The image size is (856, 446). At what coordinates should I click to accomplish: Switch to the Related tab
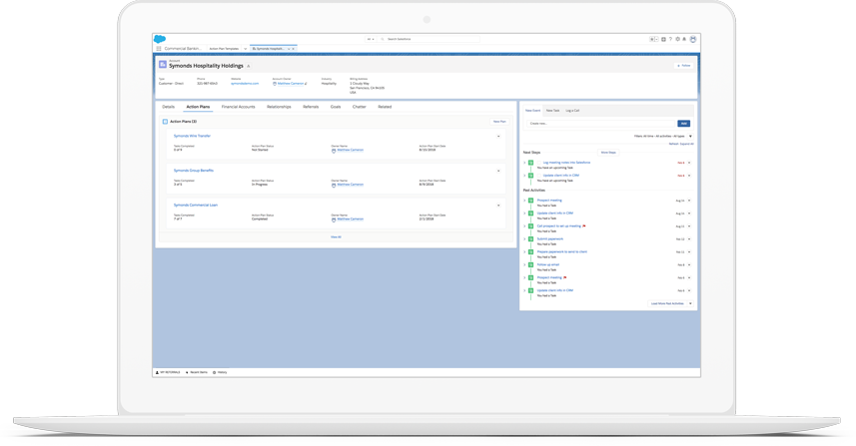[385, 107]
